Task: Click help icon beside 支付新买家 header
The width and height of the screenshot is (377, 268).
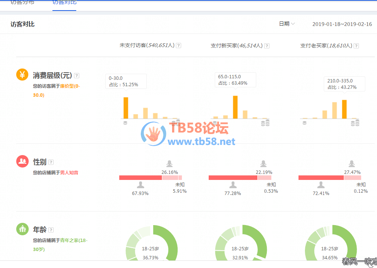Action: coord(266,46)
